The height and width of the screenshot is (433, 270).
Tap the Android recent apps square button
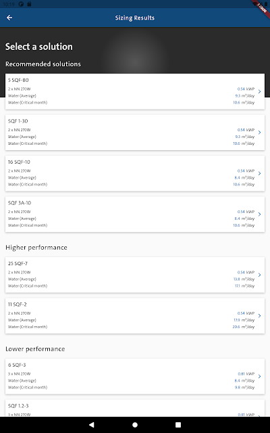[x=178, y=425]
